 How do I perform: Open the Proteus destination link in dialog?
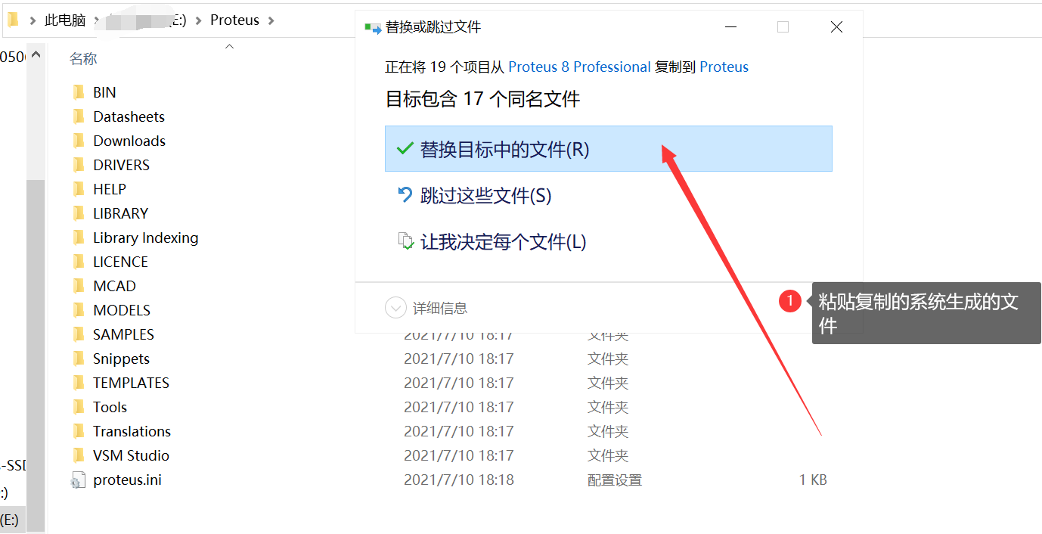pos(724,67)
